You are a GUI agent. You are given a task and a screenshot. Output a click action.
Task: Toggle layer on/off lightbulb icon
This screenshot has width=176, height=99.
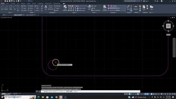69,6
